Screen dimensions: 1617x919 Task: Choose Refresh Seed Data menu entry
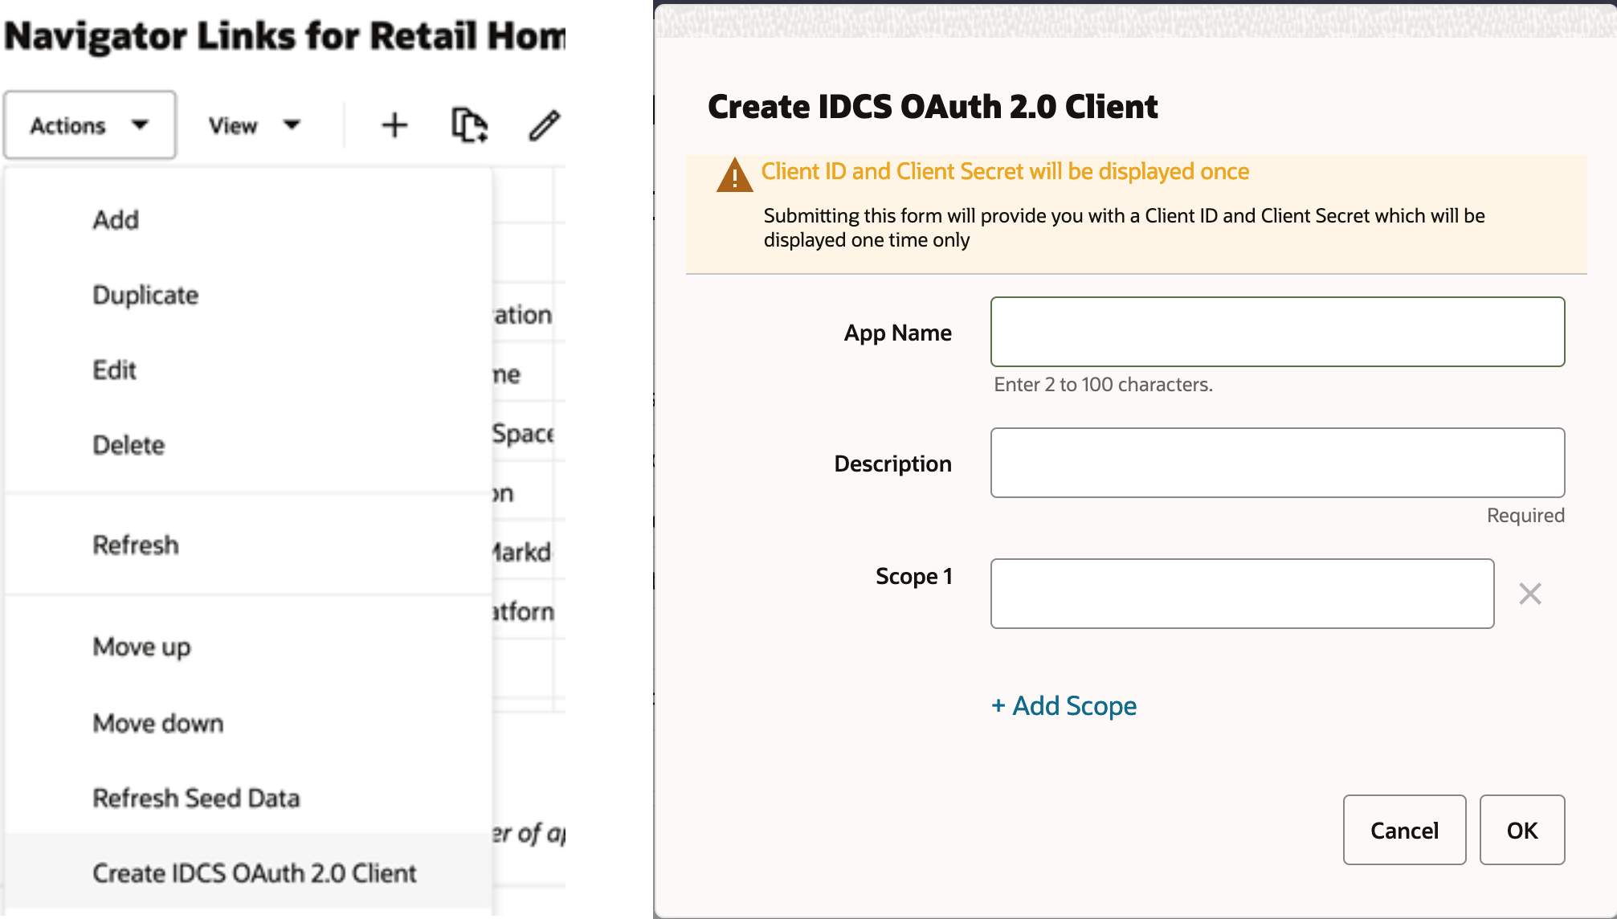coord(249,798)
